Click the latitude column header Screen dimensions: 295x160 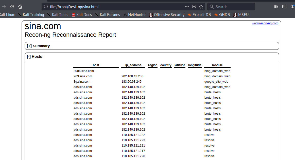coord(180,65)
